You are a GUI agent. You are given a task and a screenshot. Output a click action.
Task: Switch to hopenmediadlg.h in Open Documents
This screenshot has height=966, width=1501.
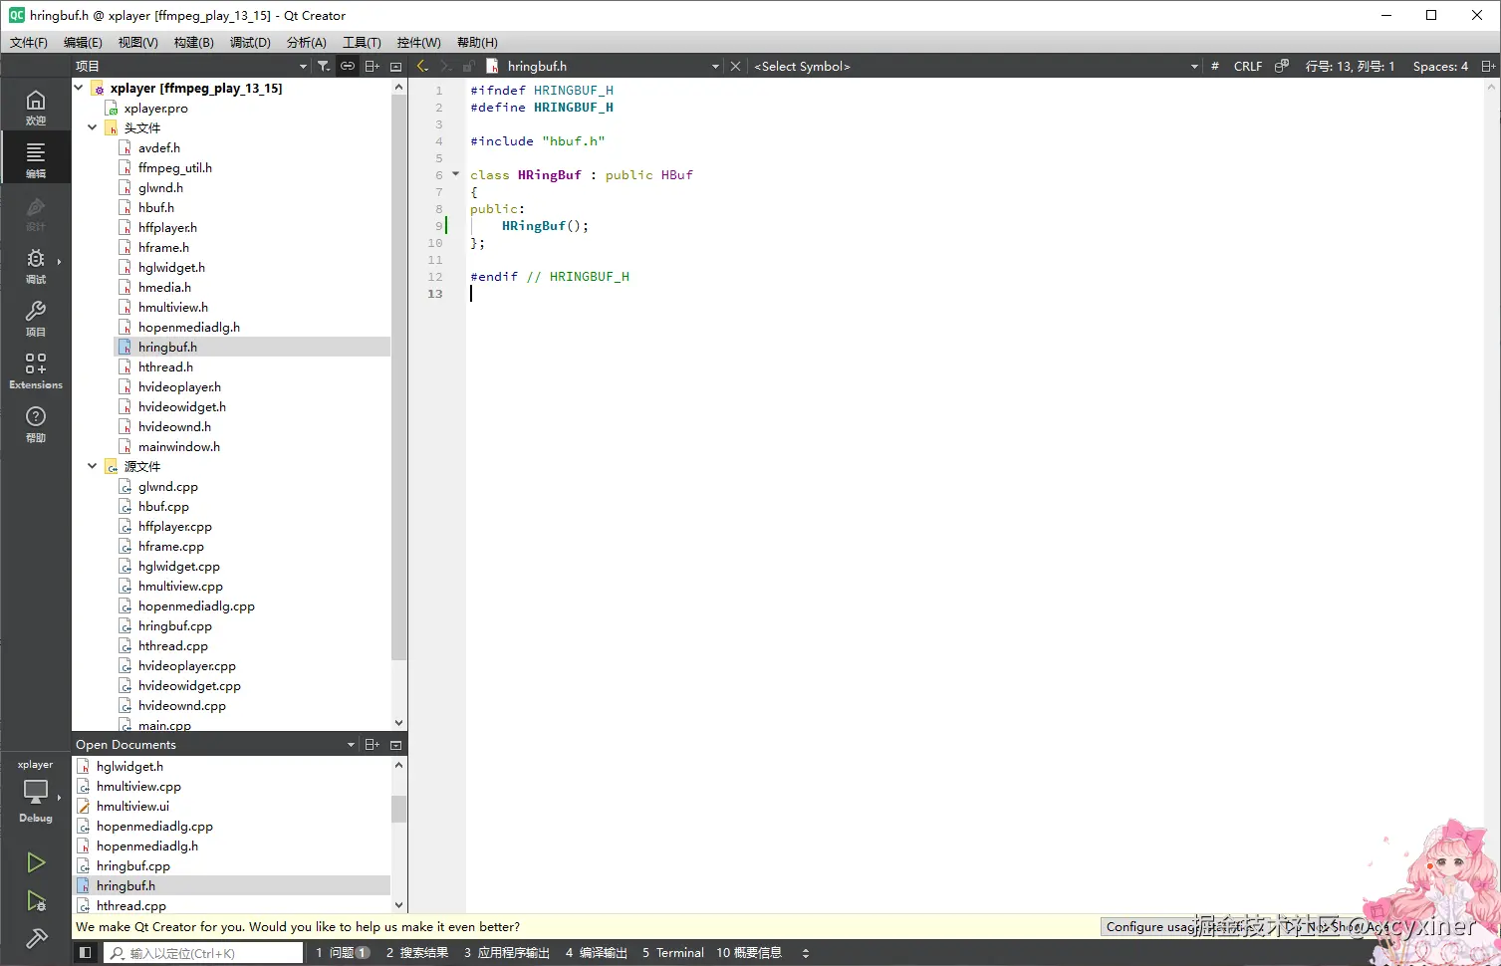point(147,845)
